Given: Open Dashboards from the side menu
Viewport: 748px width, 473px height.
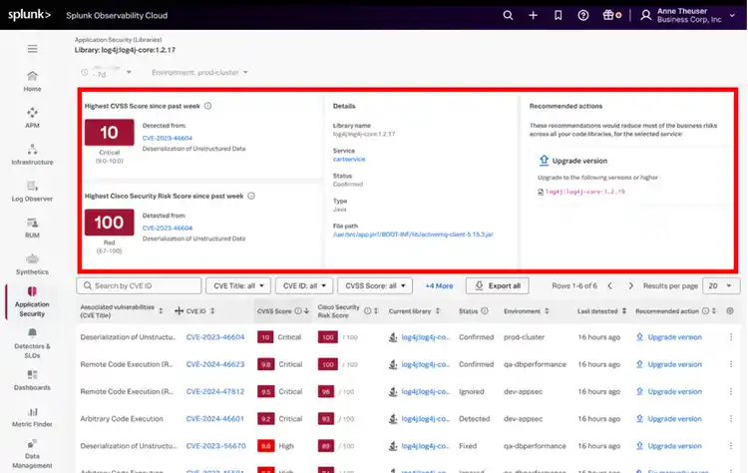Looking at the screenshot, I should pyautogui.click(x=33, y=379).
